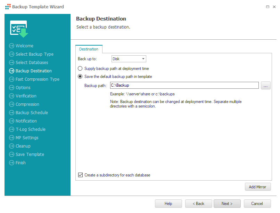
Task: Open the Back up to Disk dropdown
Action: (129, 59)
